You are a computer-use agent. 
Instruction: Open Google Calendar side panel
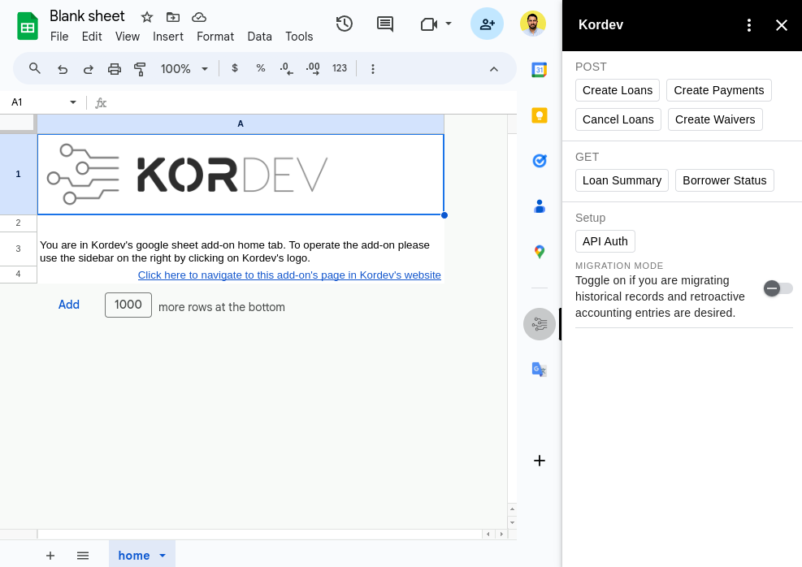click(539, 70)
